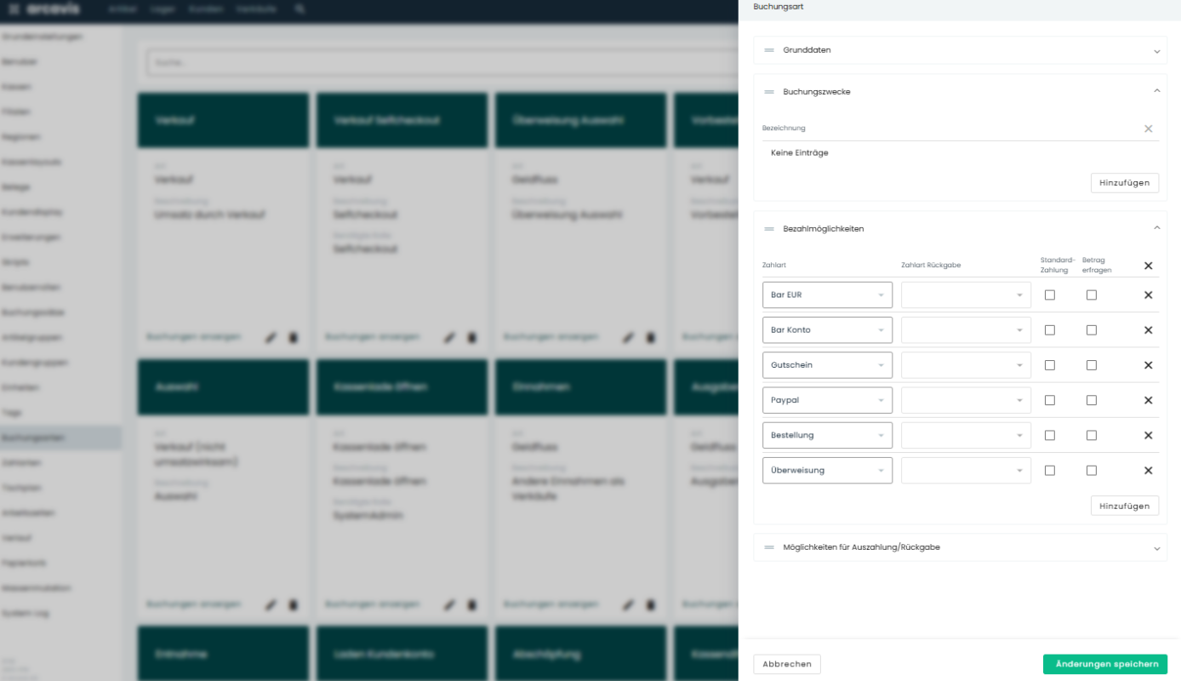The height and width of the screenshot is (681, 1181).
Task: Collapse the Buchungszwecke section
Action: (1156, 91)
